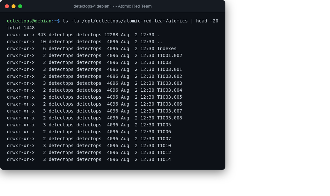
Task: Click the link count '10' on the '..' row
Action: 43,42
